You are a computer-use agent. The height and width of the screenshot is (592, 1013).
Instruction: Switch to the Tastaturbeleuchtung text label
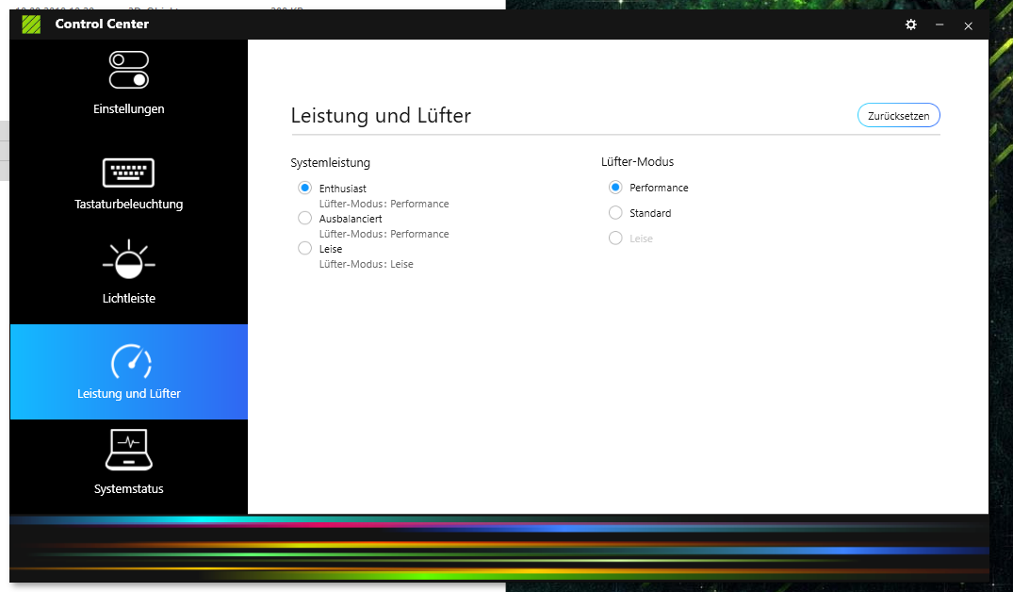[128, 205]
